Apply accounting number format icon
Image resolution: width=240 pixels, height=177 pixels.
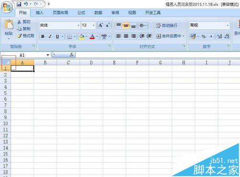click(x=192, y=36)
